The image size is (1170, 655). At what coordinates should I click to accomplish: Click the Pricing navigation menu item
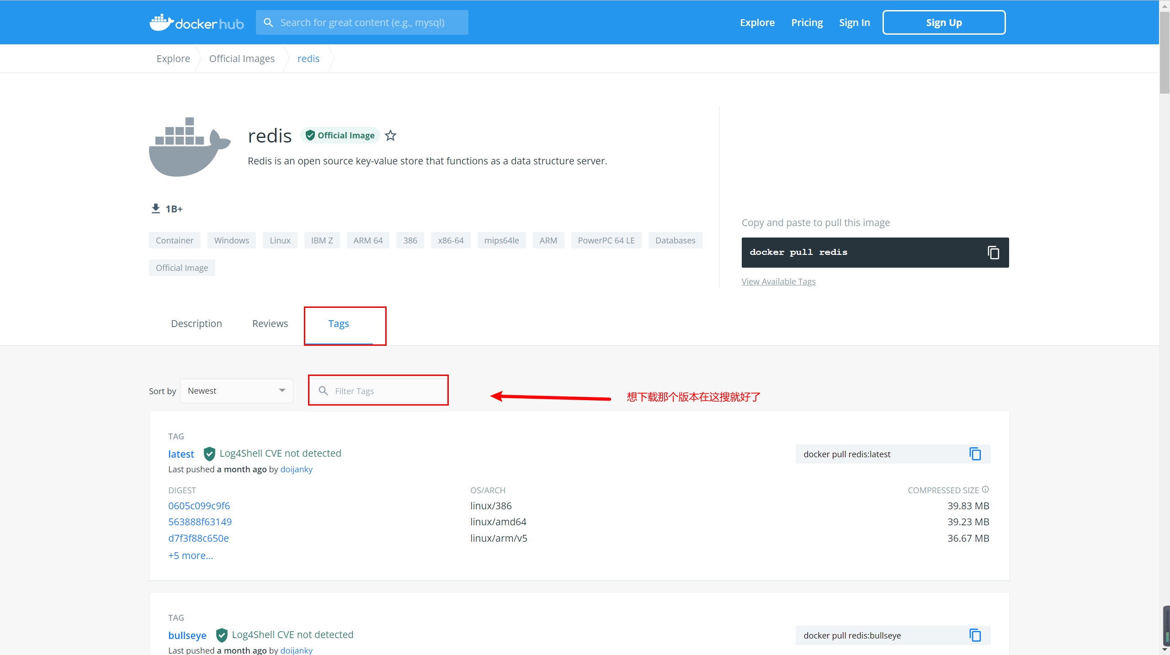coord(806,22)
